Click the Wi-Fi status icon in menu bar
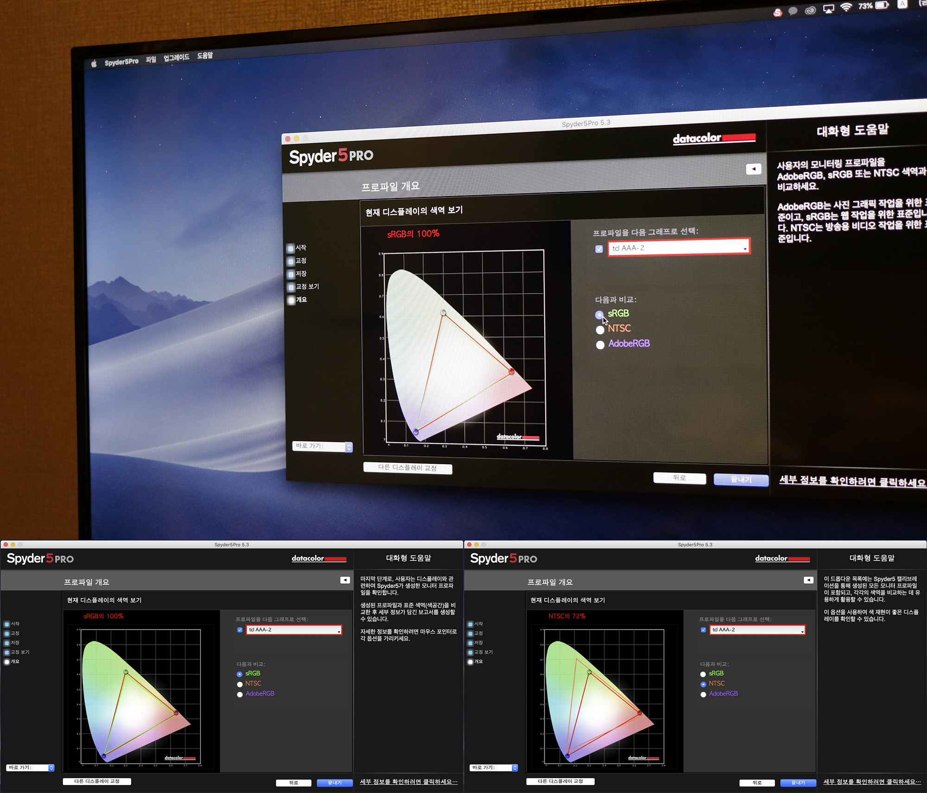 click(846, 7)
